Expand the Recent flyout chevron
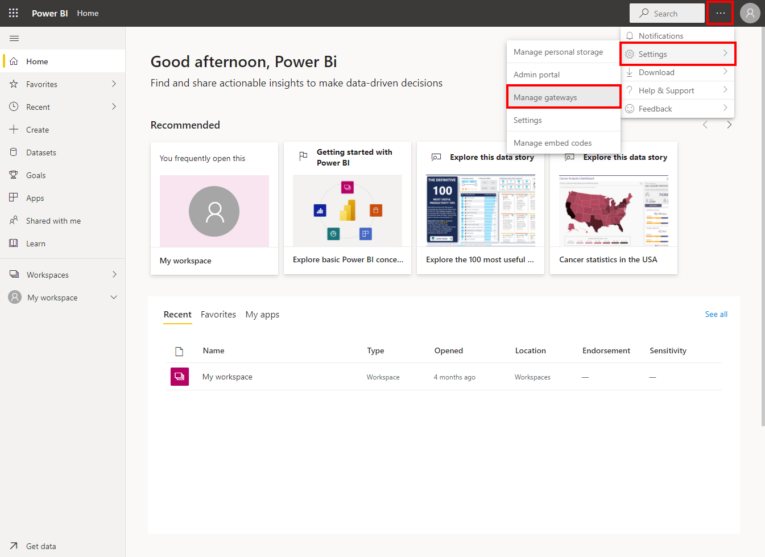Screen dimensions: 765x557 [114, 107]
